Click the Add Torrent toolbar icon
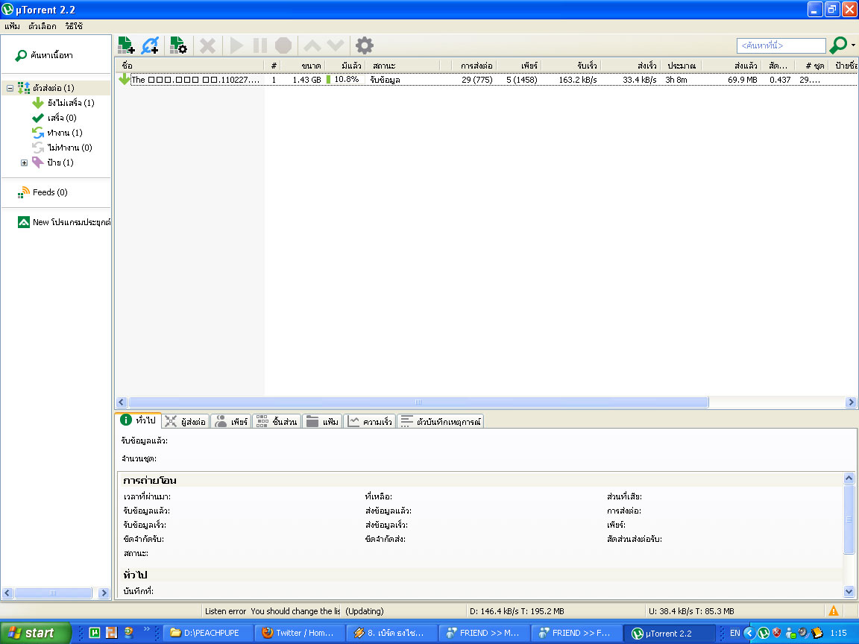 pos(127,45)
